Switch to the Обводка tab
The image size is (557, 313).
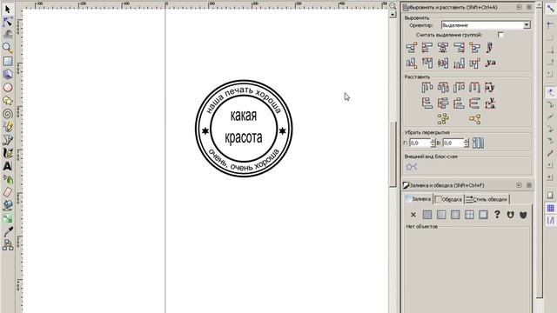click(449, 199)
